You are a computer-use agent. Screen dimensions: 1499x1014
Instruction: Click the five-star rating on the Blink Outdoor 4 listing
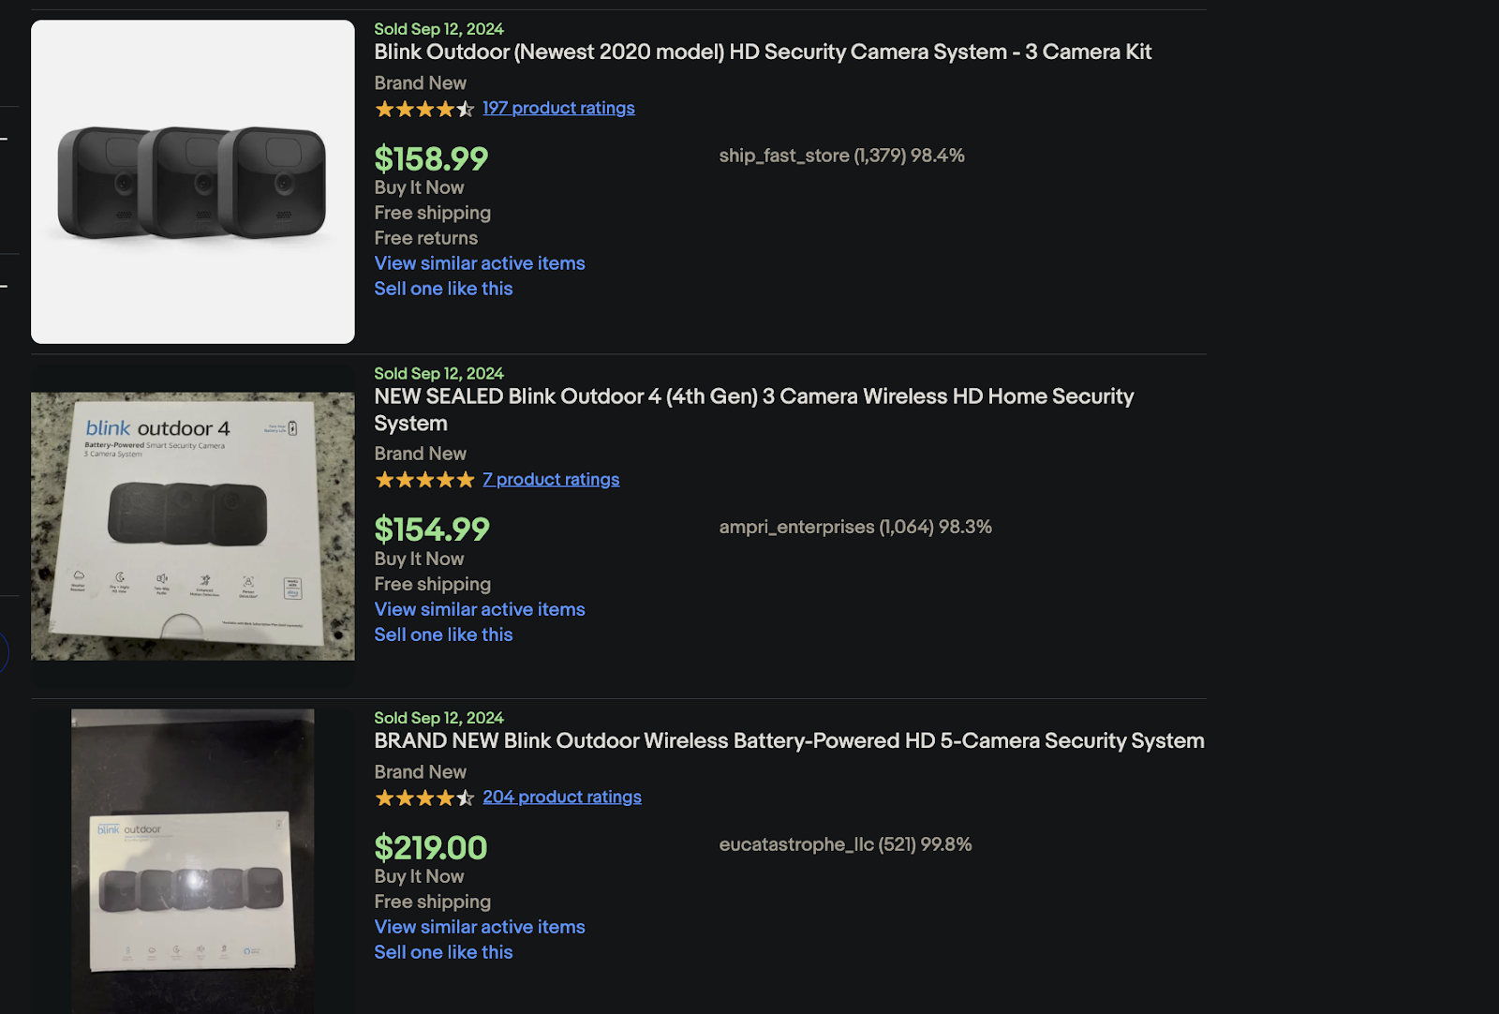pyautogui.click(x=423, y=479)
